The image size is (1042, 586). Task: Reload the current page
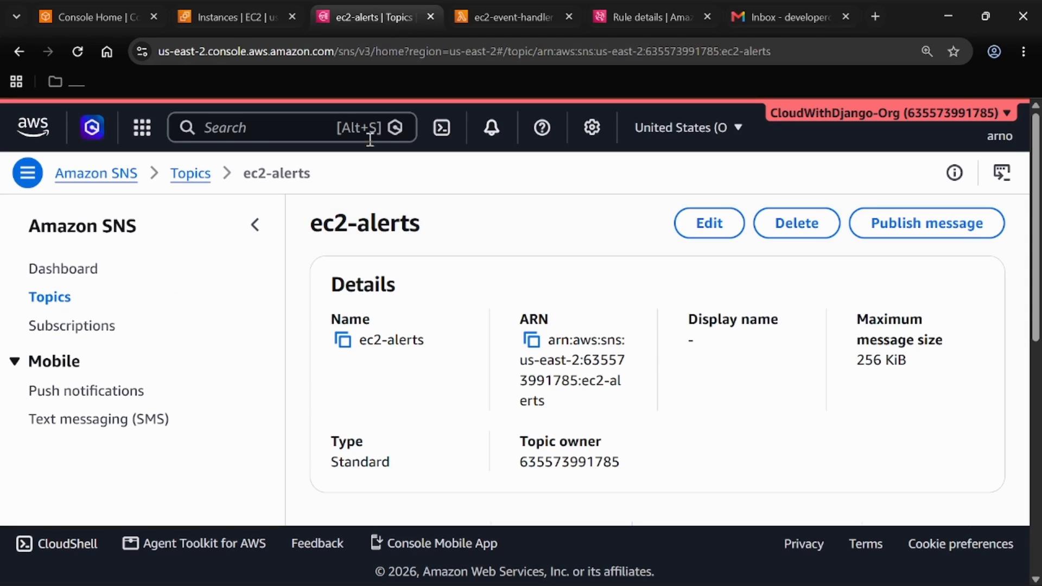(x=78, y=52)
